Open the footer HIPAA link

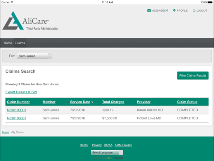coord(108,145)
